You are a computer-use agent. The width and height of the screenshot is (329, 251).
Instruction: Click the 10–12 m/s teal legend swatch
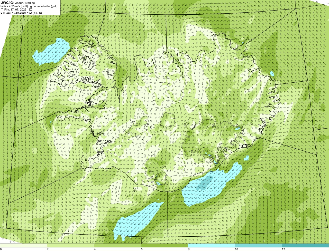coord(259,245)
